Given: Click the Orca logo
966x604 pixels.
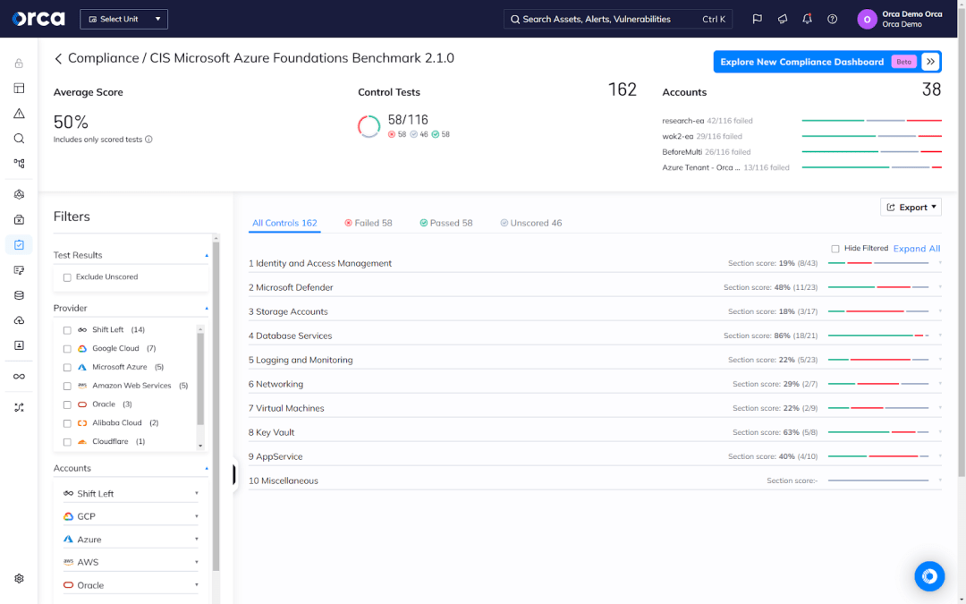Looking at the screenshot, I should coord(38,19).
